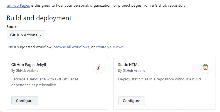Click the Build and deployment heading

(39, 18)
